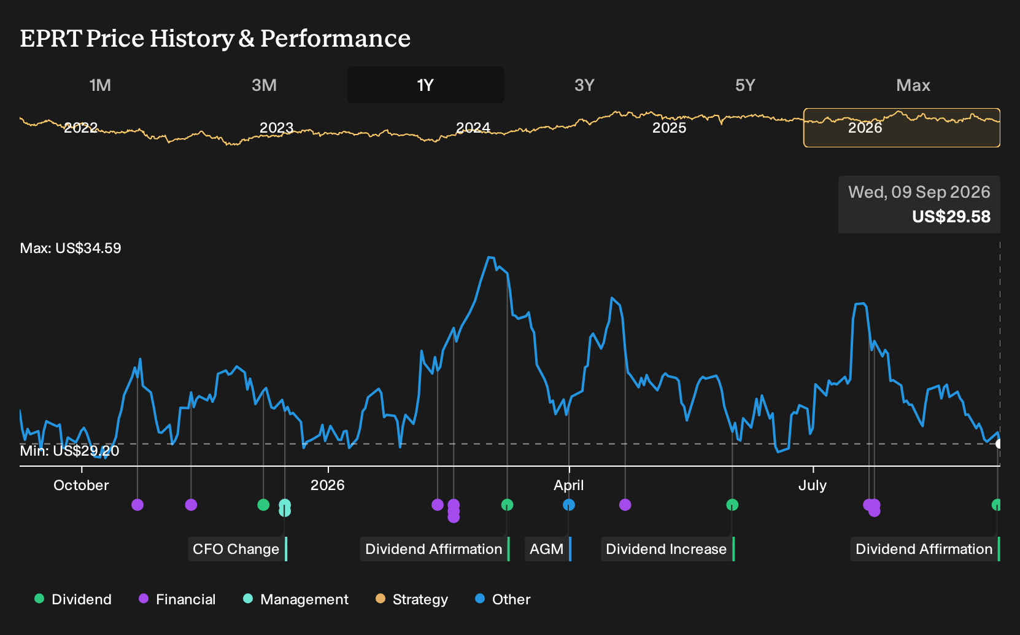Click the blue AGM event dot
This screenshot has height=635, width=1020.
(x=569, y=505)
